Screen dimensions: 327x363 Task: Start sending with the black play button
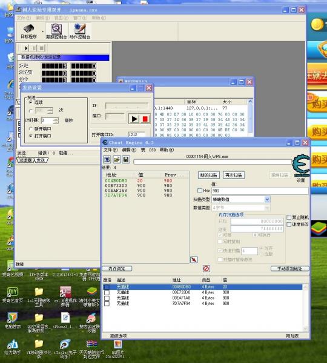coord(134,119)
